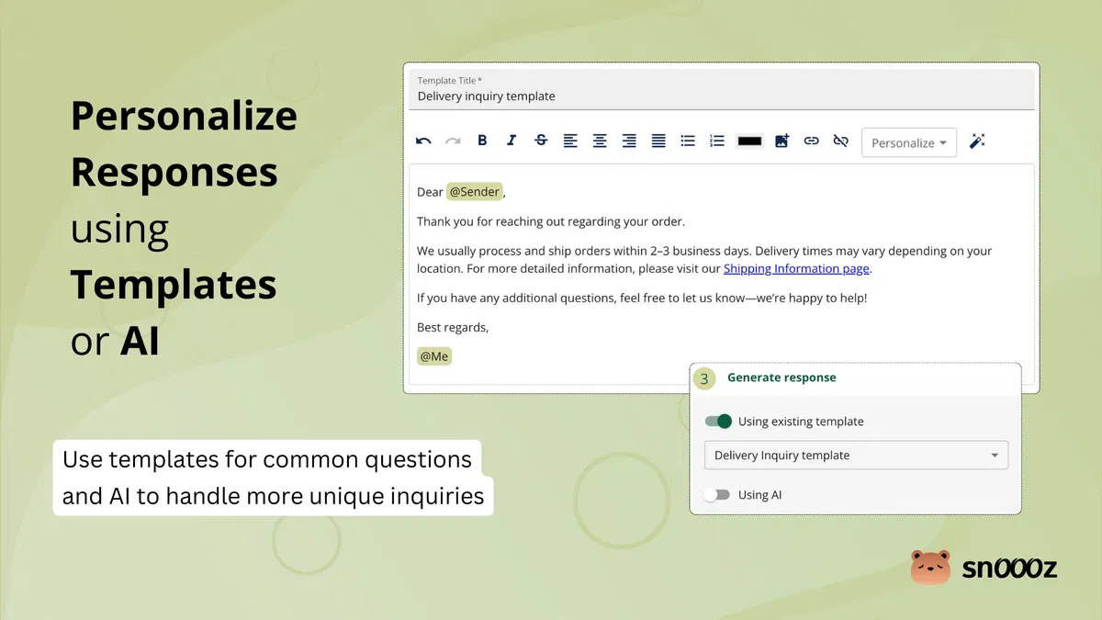Activate the AI magic wand icon
The height and width of the screenshot is (620, 1102).
[977, 141]
